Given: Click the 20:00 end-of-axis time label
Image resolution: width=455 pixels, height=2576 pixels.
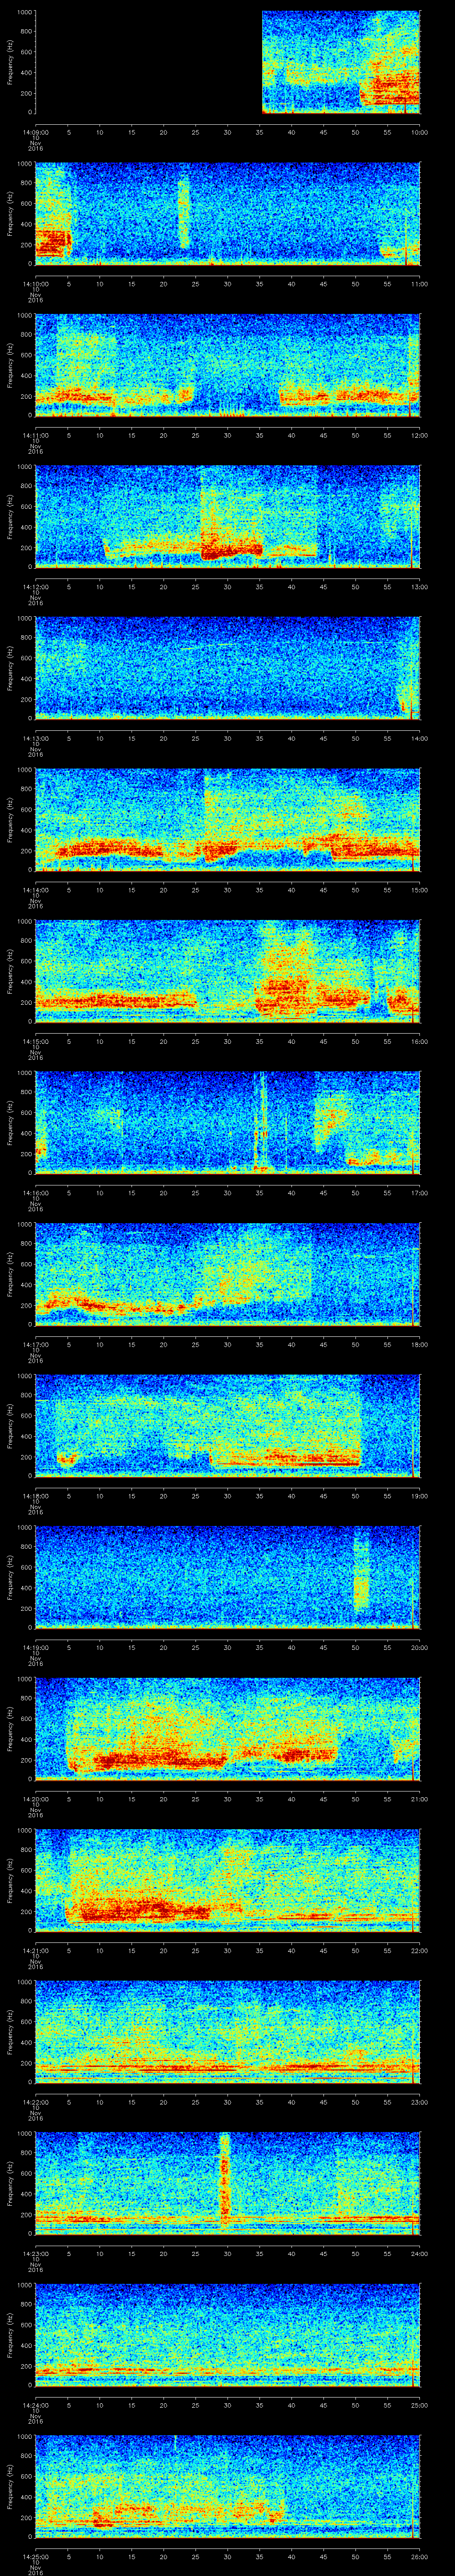Looking at the screenshot, I should tap(420, 1647).
